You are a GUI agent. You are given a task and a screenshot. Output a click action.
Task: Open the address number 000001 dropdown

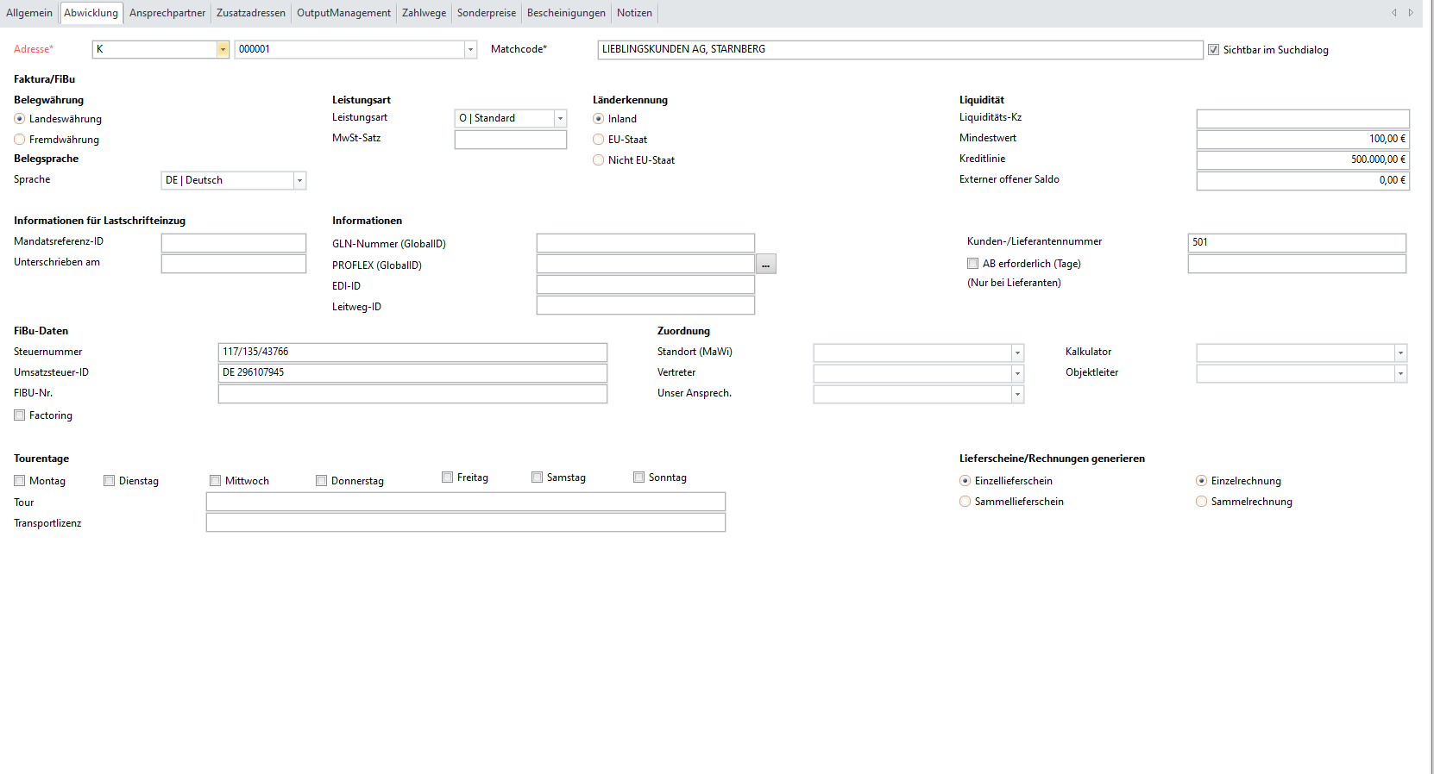pyautogui.click(x=470, y=49)
